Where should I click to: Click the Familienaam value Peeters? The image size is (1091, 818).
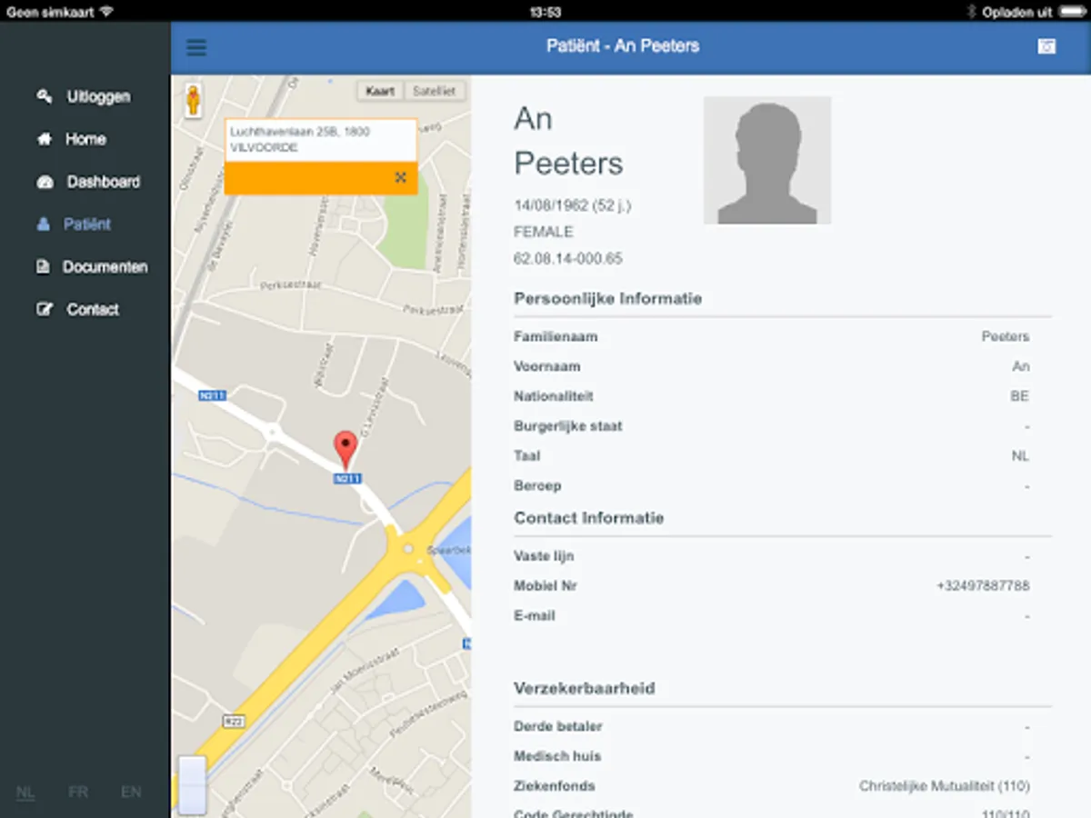point(1006,337)
